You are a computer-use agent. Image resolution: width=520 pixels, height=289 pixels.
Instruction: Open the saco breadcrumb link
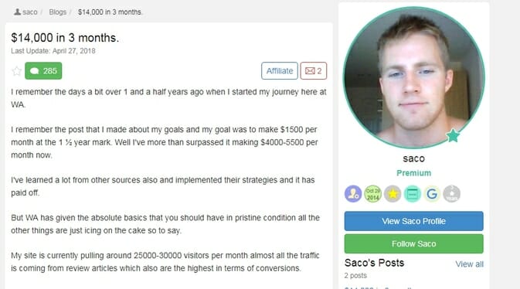click(30, 12)
